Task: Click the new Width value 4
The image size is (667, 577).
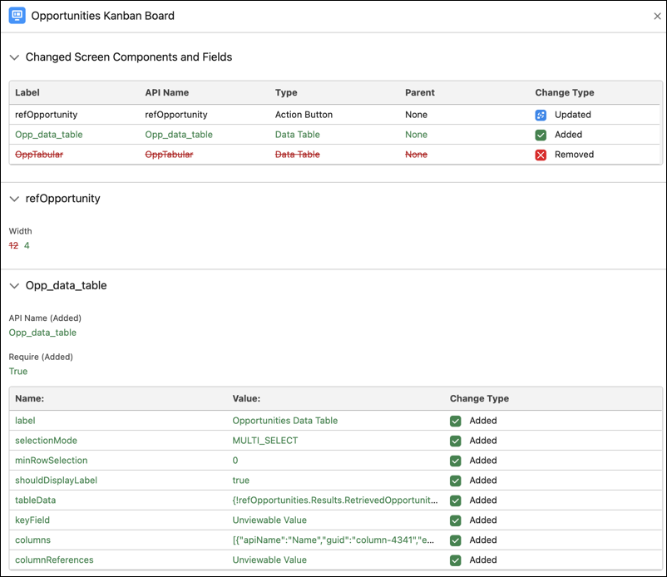Action: (27, 246)
